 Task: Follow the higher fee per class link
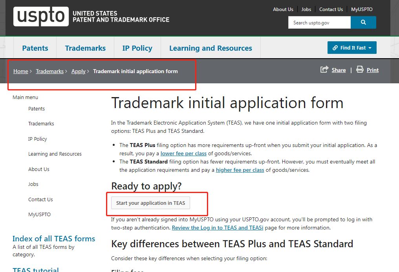240,170
